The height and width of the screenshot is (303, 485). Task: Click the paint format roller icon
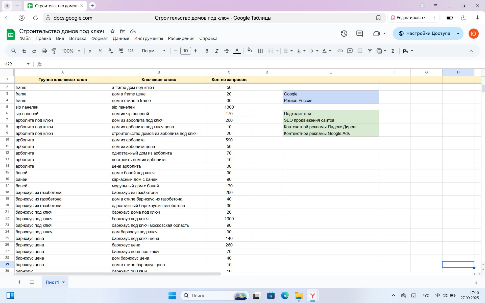pyautogui.click(x=54, y=51)
